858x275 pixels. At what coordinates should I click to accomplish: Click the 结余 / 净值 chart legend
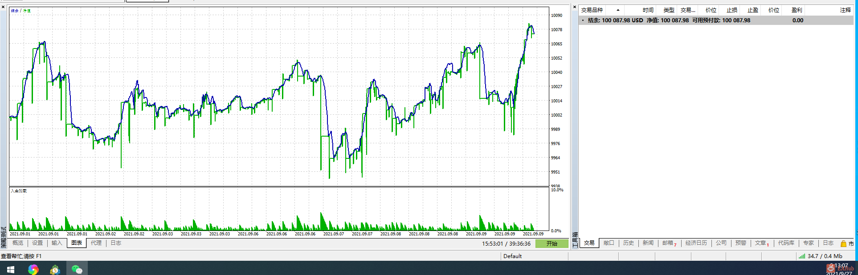pyautogui.click(x=20, y=11)
